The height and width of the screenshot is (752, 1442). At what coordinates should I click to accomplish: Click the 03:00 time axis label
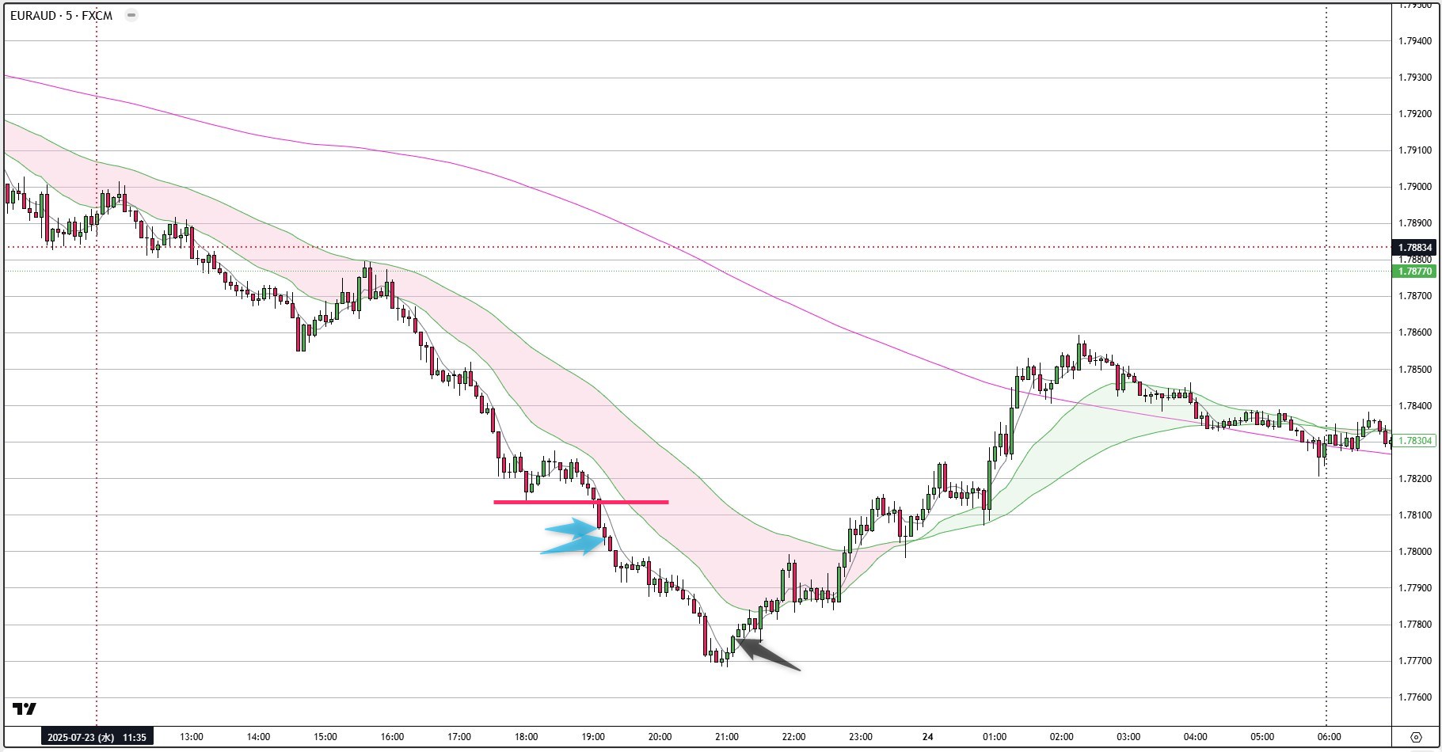(1128, 737)
